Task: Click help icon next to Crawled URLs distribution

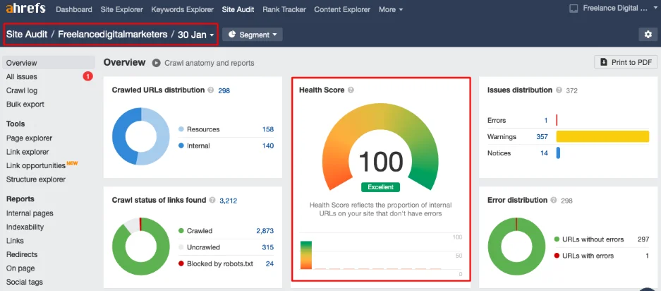Action: tap(211, 90)
